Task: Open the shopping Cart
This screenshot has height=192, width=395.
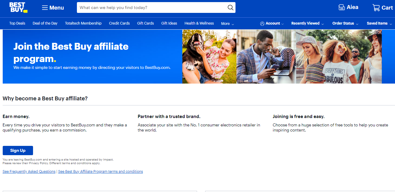Action: (382, 8)
